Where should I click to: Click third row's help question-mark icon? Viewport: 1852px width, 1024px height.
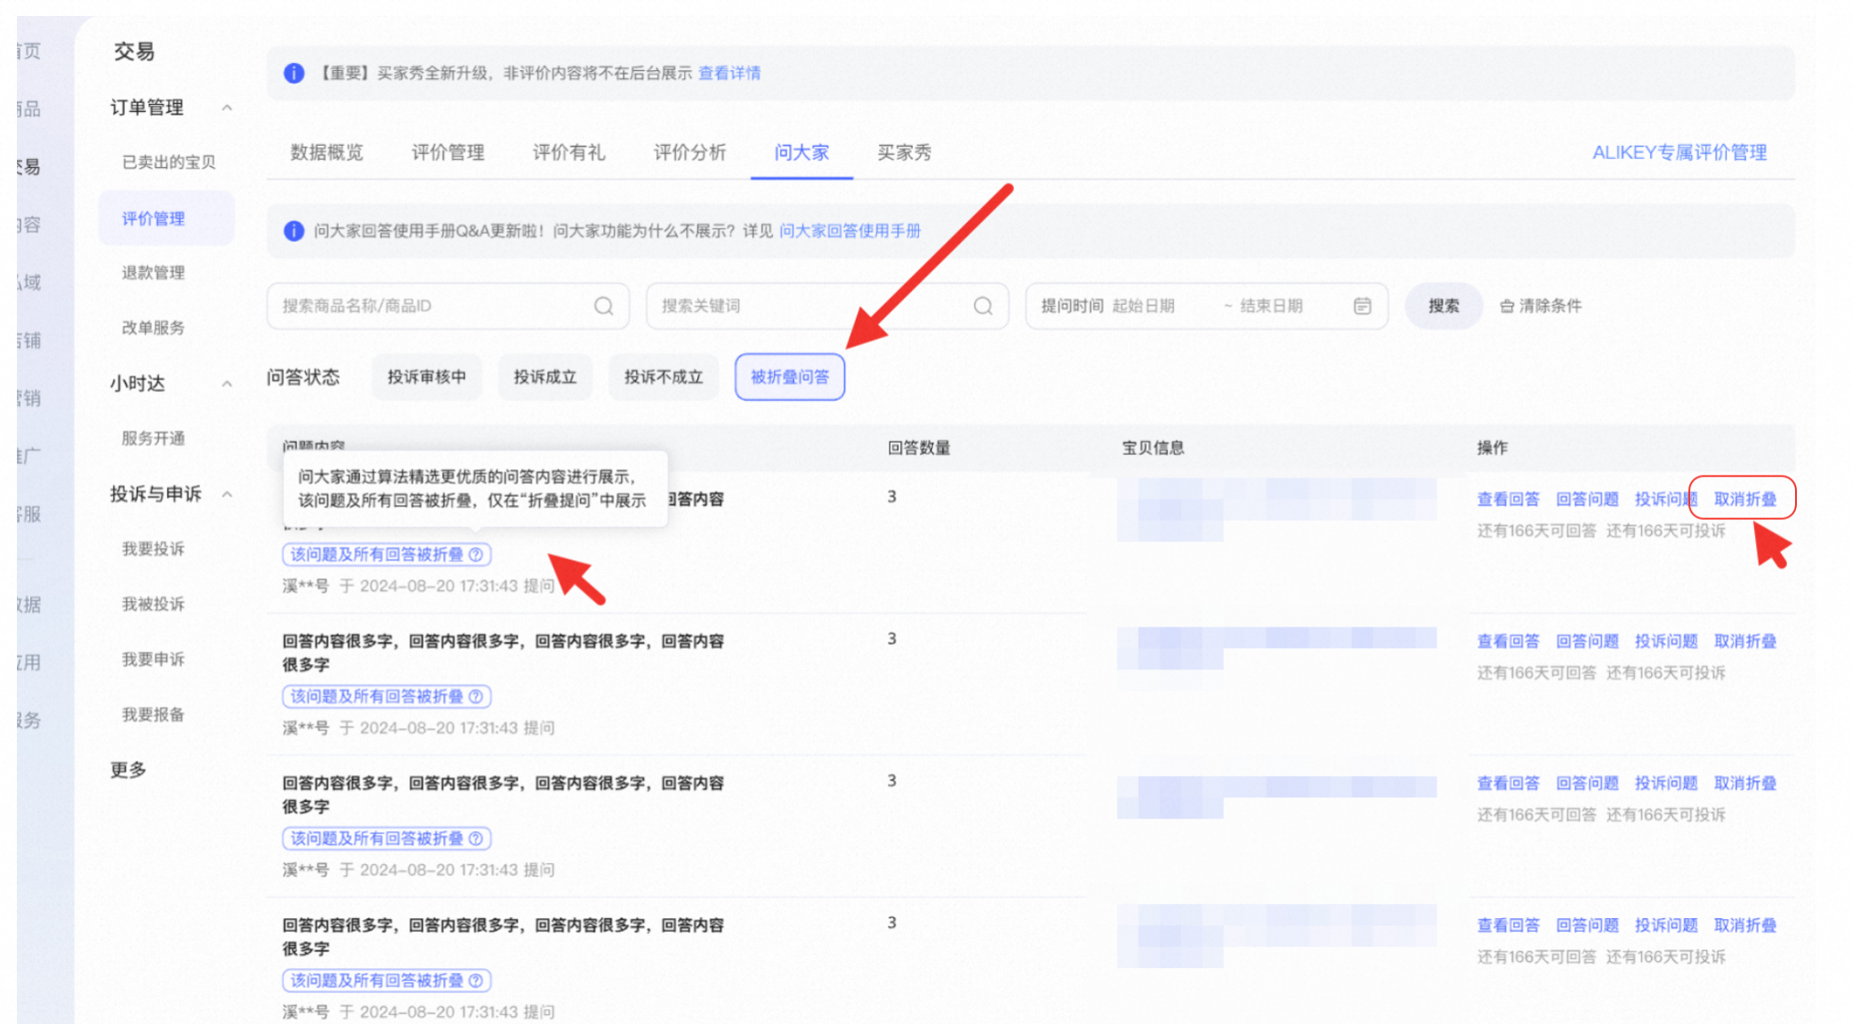click(476, 839)
